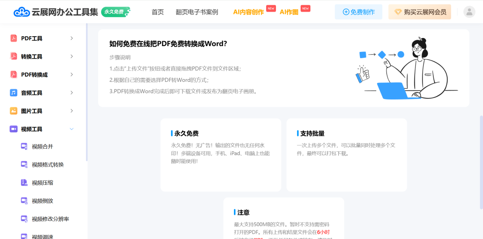The image size is (483, 239).
Task: Click the 视频合并 icon in sidebar
Action: (24, 146)
